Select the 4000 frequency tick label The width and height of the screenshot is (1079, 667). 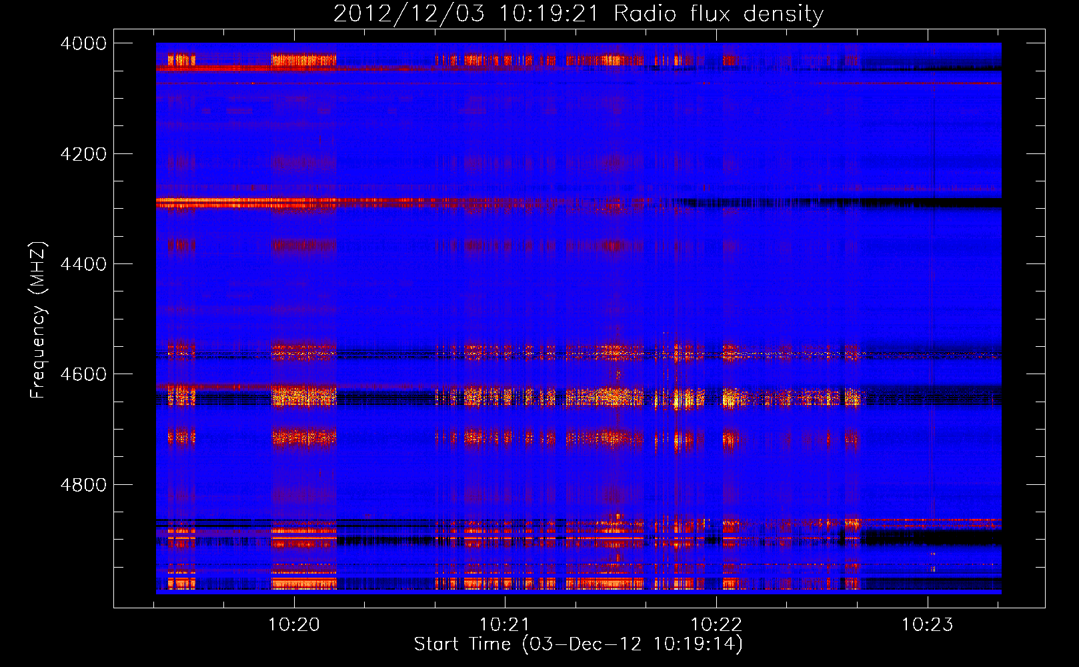point(83,43)
